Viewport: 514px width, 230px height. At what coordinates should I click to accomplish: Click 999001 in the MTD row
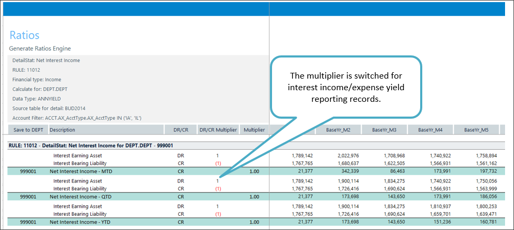click(x=28, y=171)
